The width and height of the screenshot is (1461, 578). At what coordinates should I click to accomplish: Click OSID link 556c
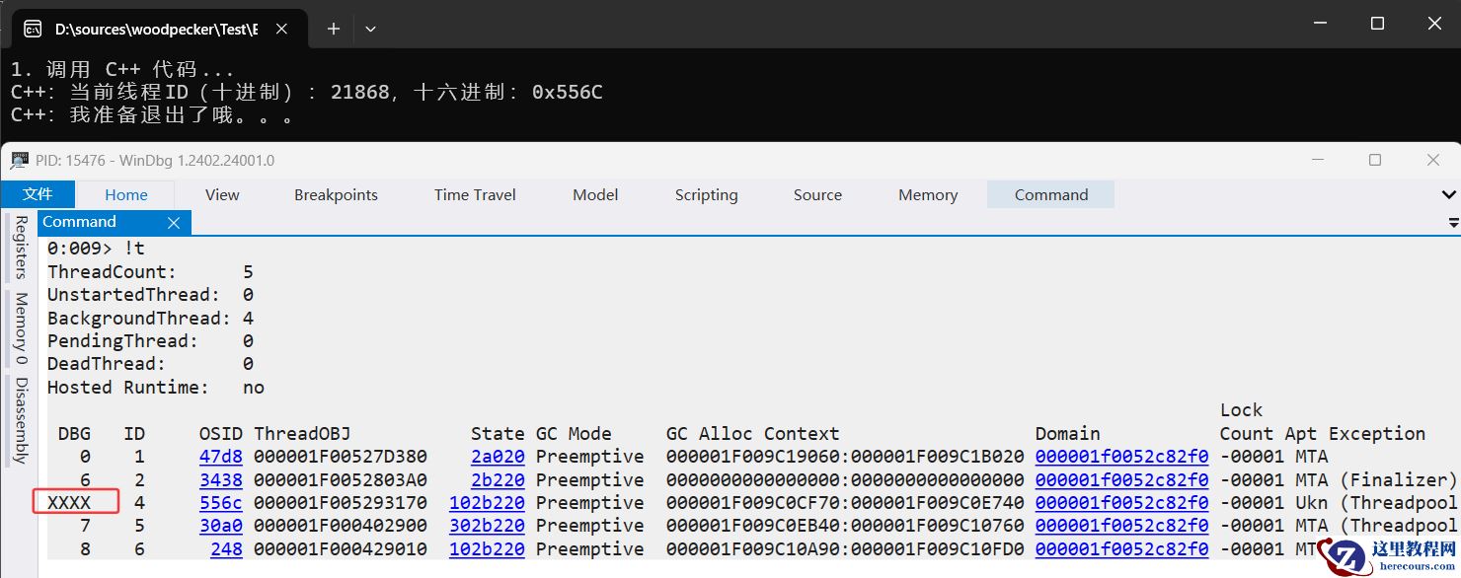(x=220, y=503)
